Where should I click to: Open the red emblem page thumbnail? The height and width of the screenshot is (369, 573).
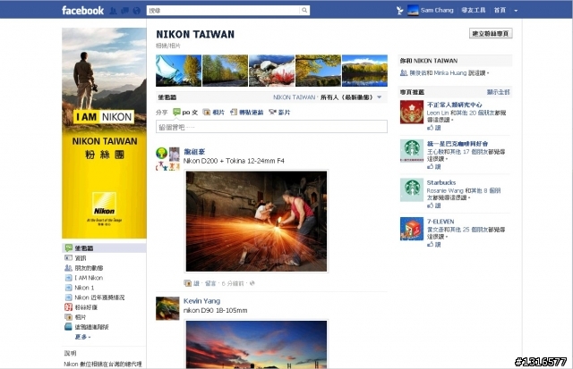(412, 112)
